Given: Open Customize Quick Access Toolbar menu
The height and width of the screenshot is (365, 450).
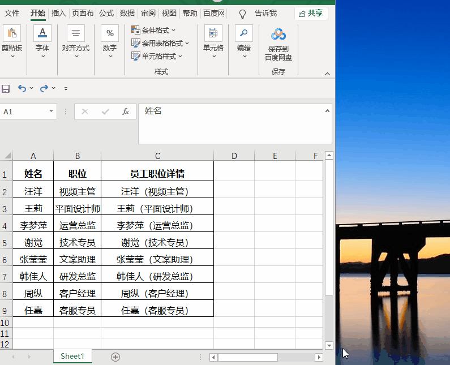Looking at the screenshot, I should click(x=66, y=89).
